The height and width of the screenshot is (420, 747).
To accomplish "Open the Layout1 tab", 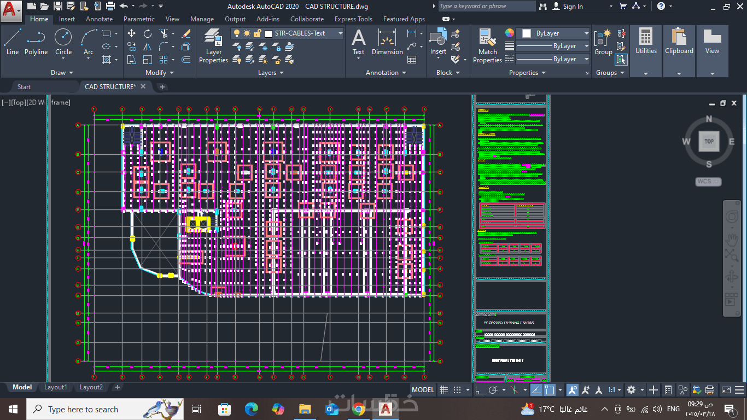I will click(55, 387).
